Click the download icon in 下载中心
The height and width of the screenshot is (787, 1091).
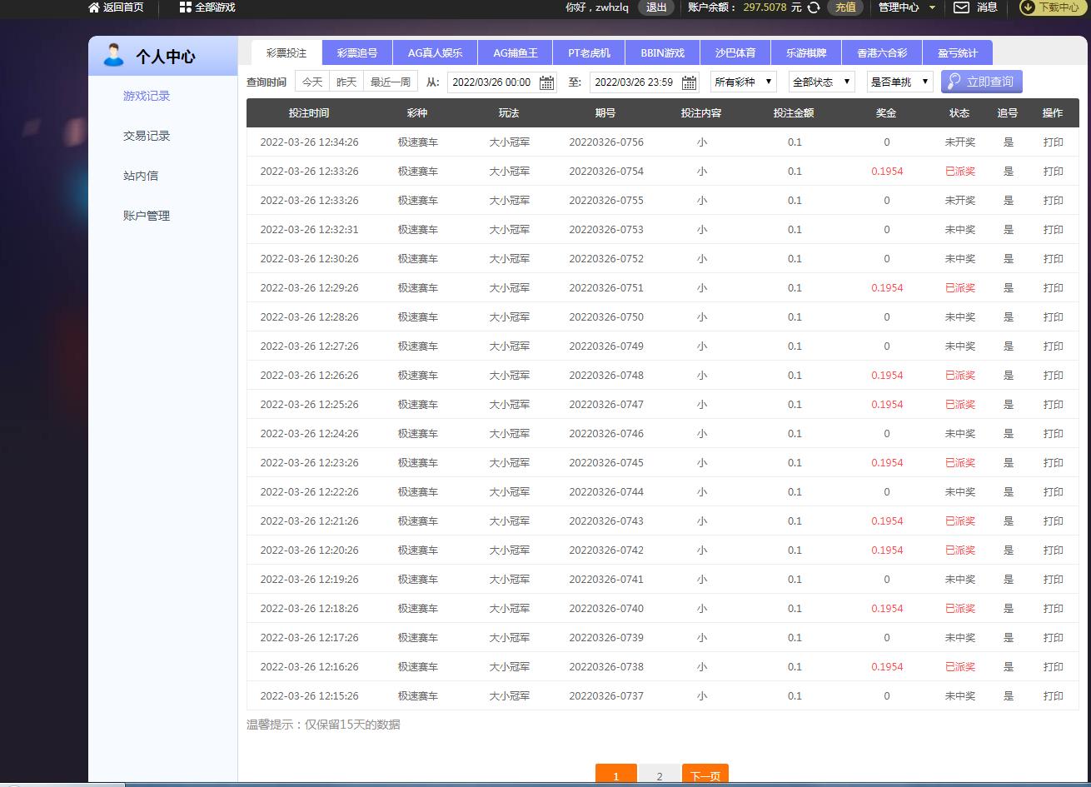(x=1028, y=7)
